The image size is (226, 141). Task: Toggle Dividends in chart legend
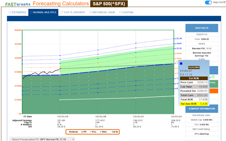[73, 132]
